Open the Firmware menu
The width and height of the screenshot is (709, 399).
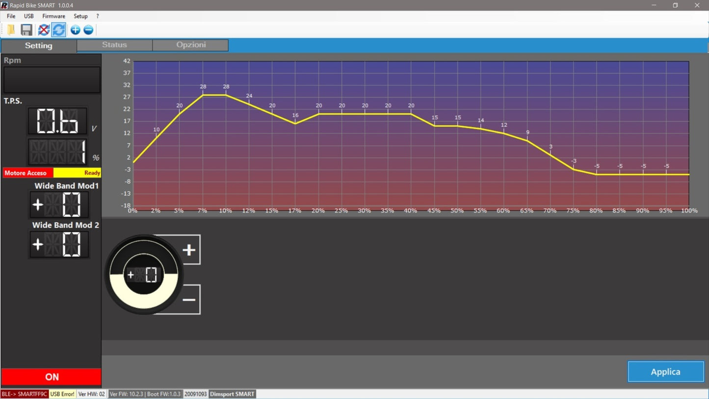coord(53,16)
